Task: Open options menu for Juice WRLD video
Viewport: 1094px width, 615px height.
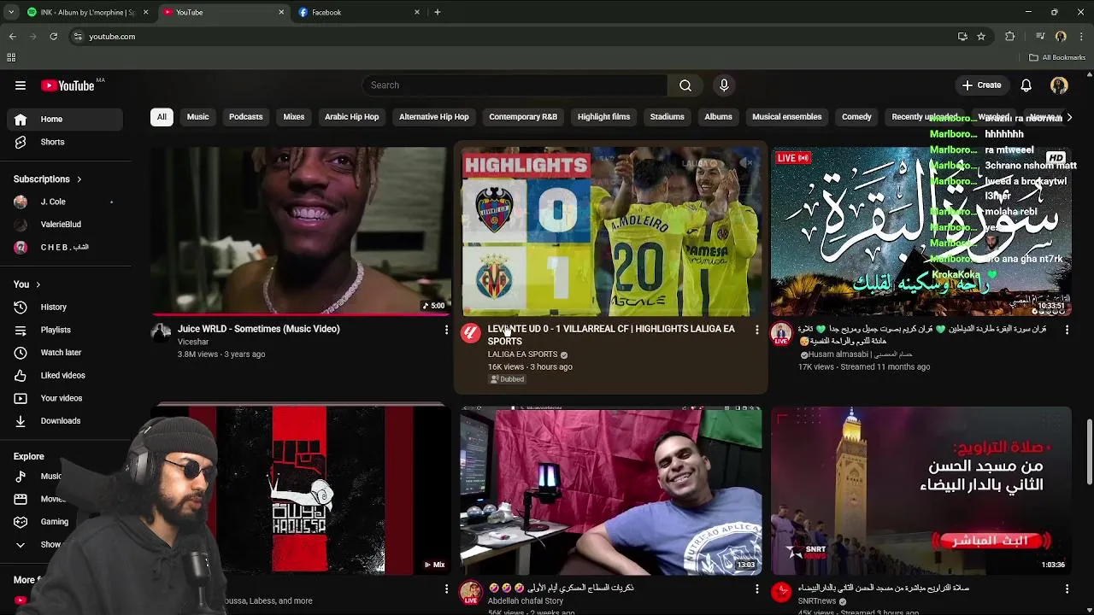Action: click(446, 330)
